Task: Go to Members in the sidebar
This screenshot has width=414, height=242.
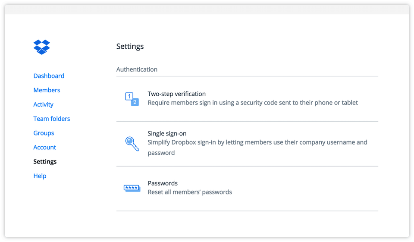Action: pos(47,90)
